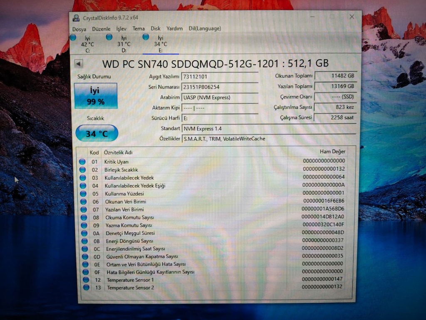
Task: Close the CrystalDiskInfo window
Action: coord(352,17)
